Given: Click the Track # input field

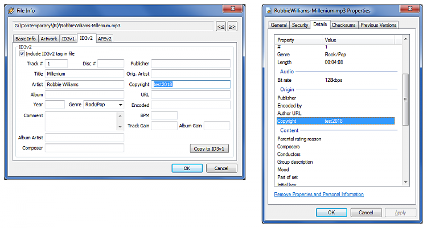Looking at the screenshot, I should pyautogui.click(x=56, y=63).
